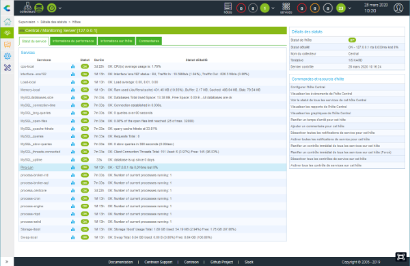Click Ajouter un commentaire pour cet hôte
Viewport: 410px width, 266px height.
[x=318, y=127]
